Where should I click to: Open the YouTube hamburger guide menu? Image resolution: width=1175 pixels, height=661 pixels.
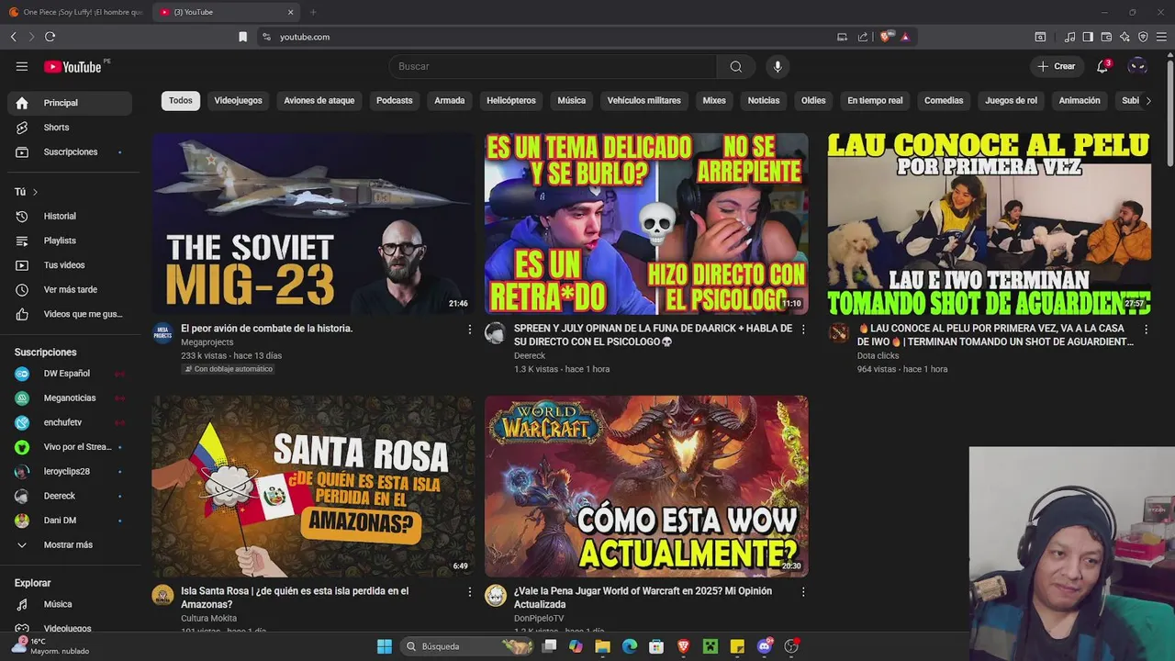pos(22,66)
